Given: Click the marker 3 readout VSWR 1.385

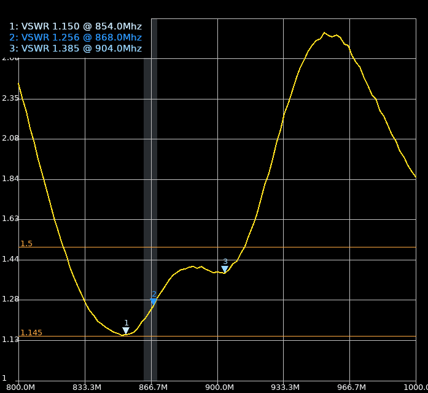Looking at the screenshot, I should point(75,49).
